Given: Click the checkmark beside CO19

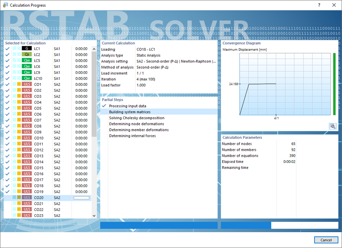Looking at the screenshot, I should tap(7, 191).
